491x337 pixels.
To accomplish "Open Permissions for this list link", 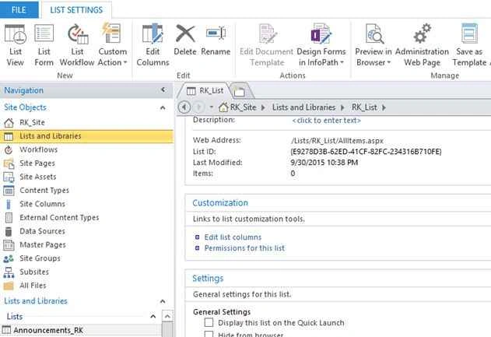I will pos(244,248).
